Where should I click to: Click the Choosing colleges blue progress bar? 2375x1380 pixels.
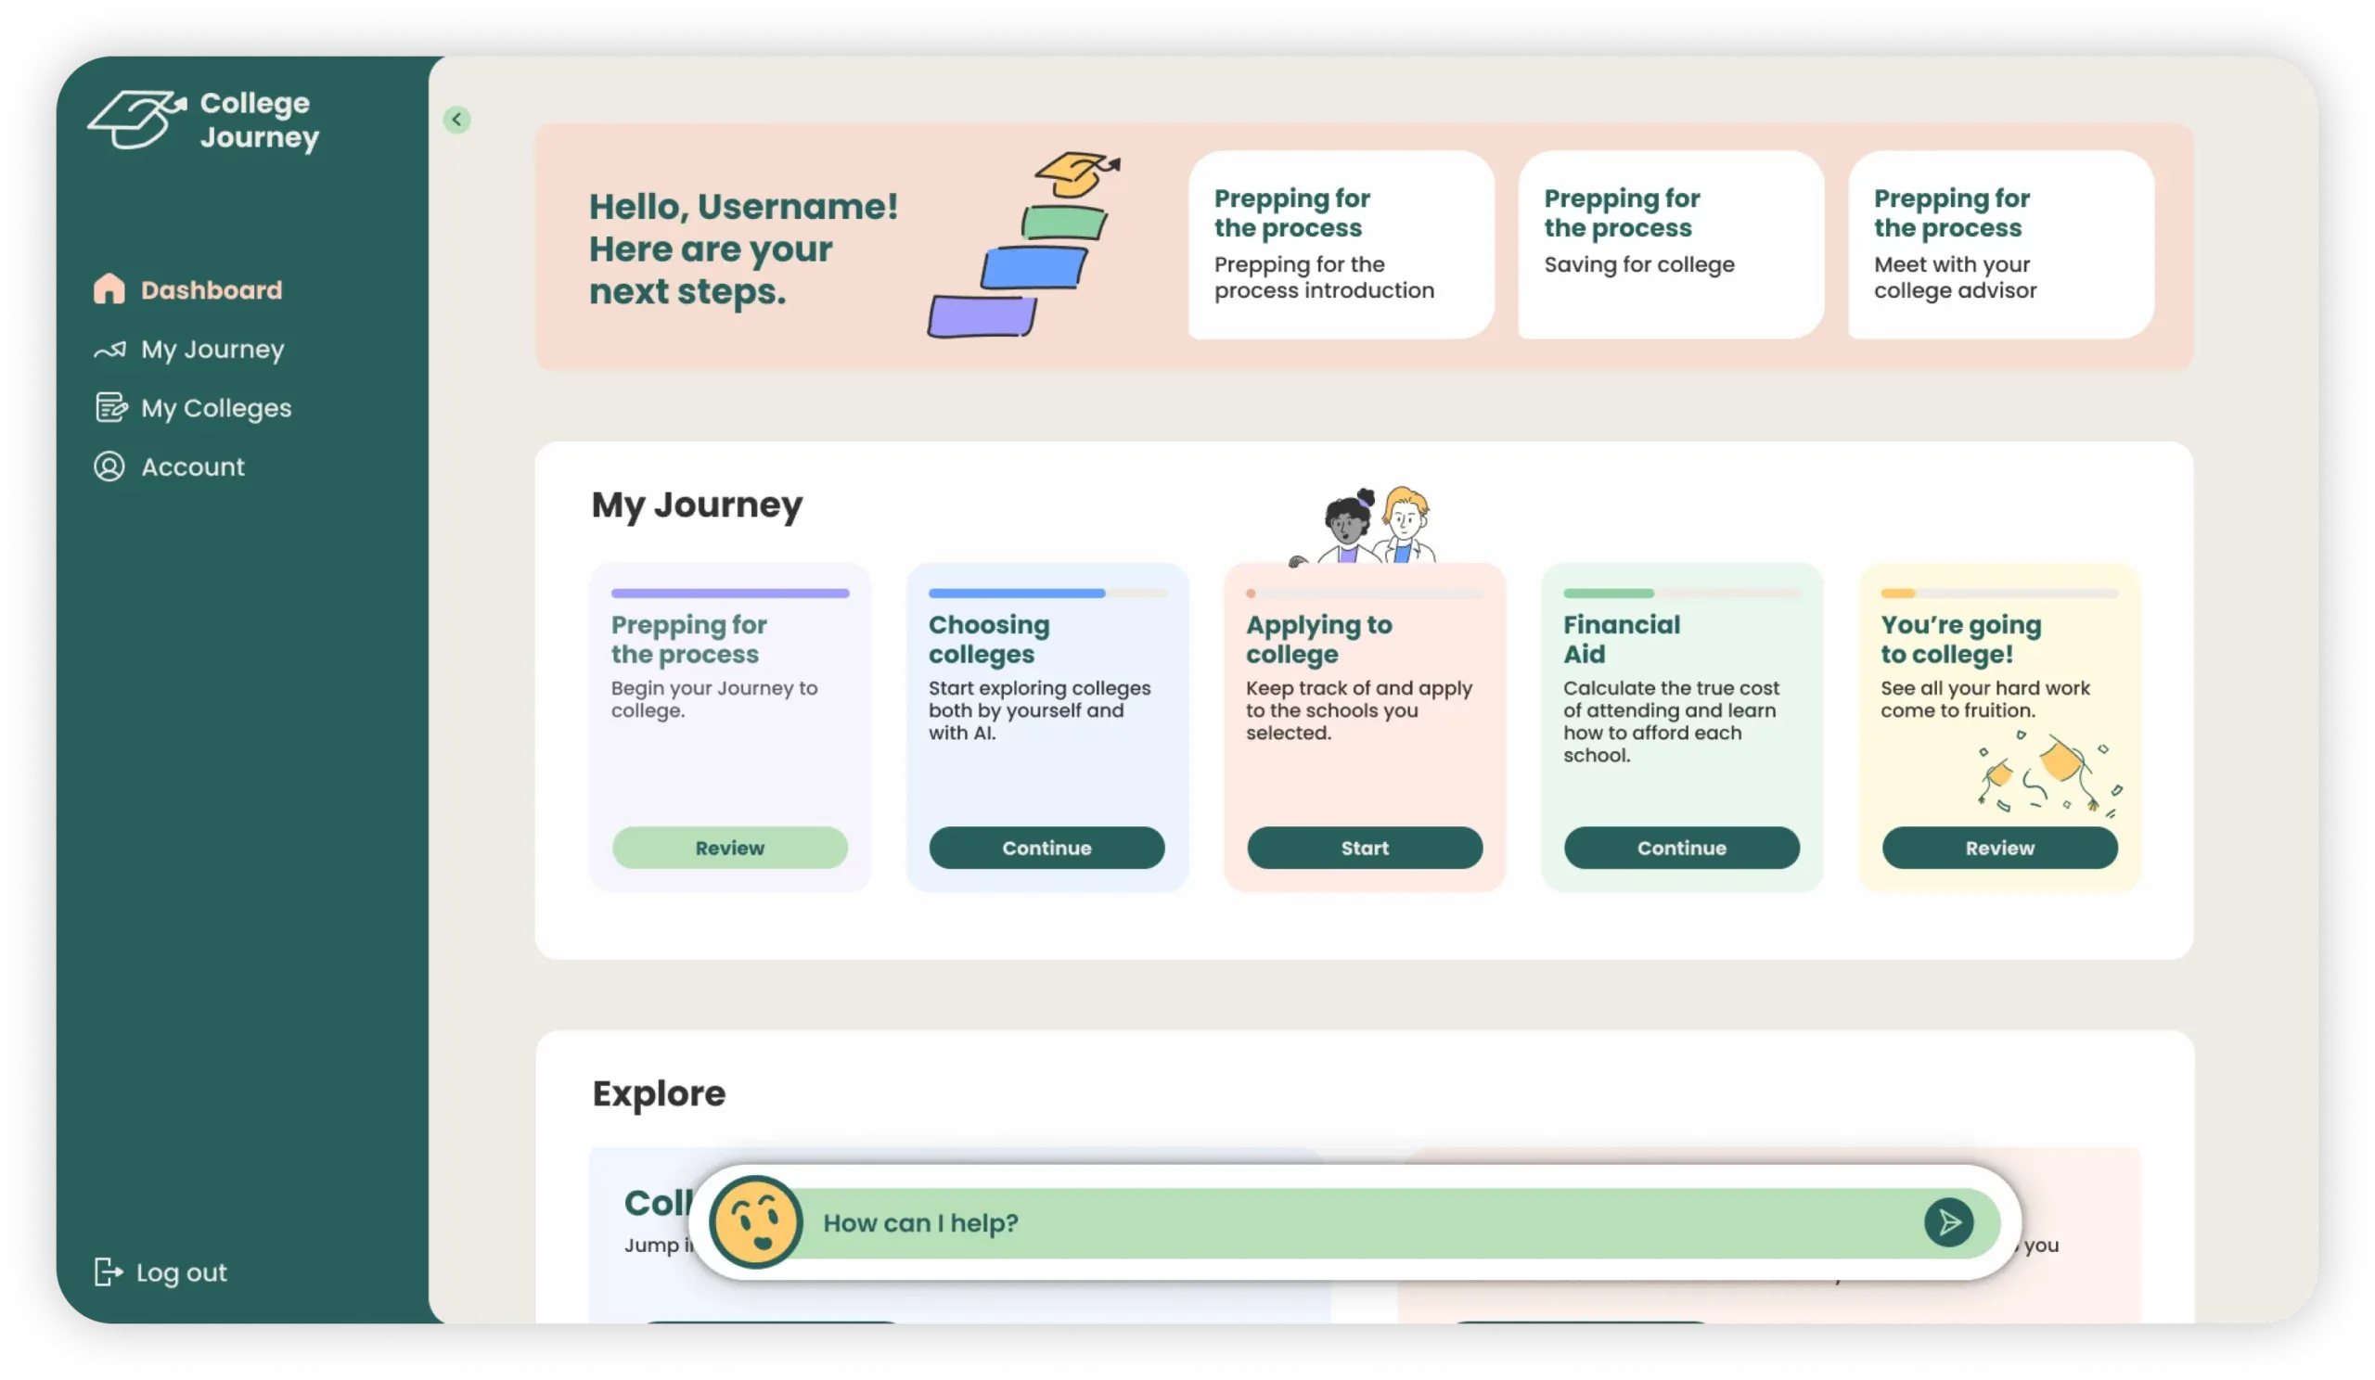tap(1016, 594)
